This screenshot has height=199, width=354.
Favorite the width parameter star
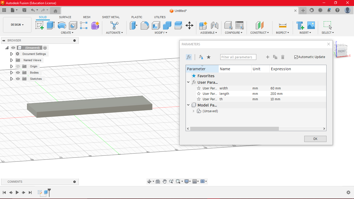199,88
